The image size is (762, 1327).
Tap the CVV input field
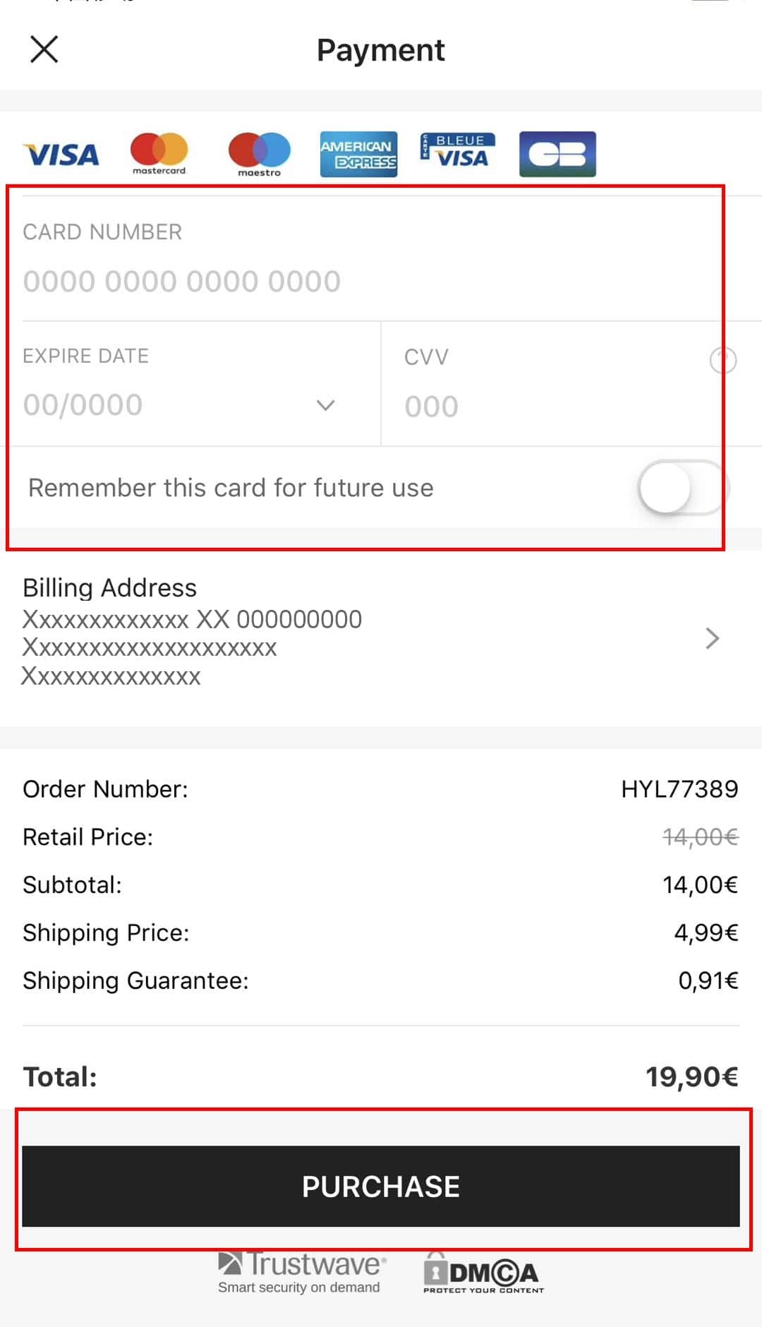coord(550,407)
